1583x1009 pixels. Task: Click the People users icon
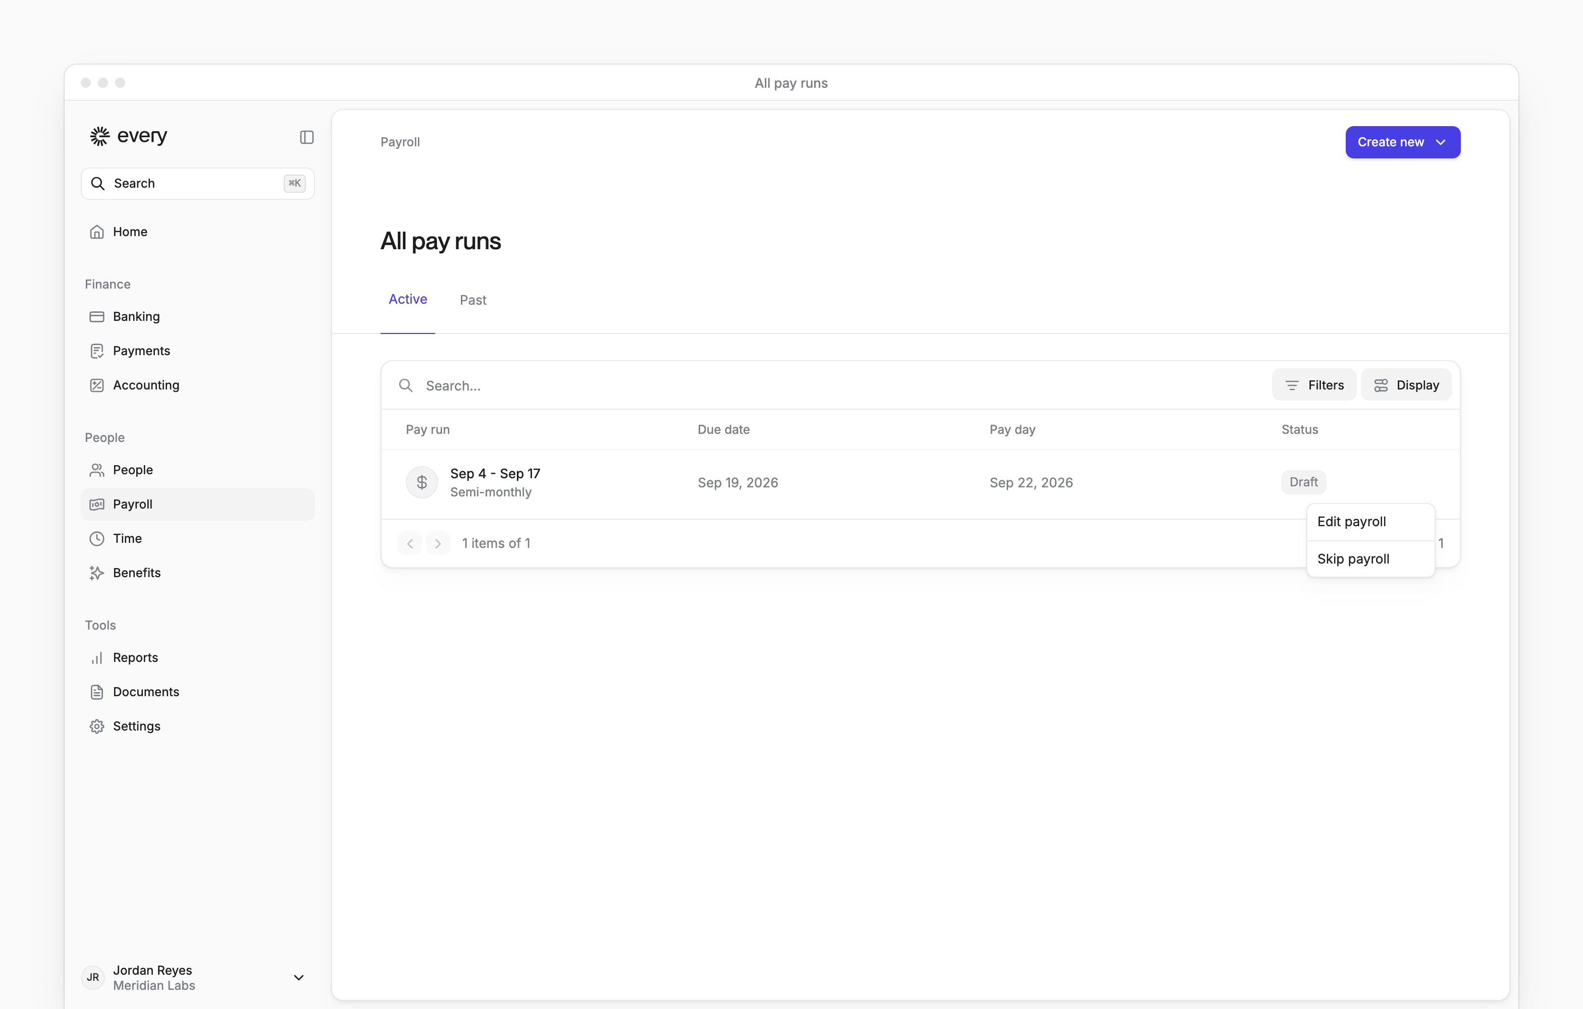tap(96, 470)
